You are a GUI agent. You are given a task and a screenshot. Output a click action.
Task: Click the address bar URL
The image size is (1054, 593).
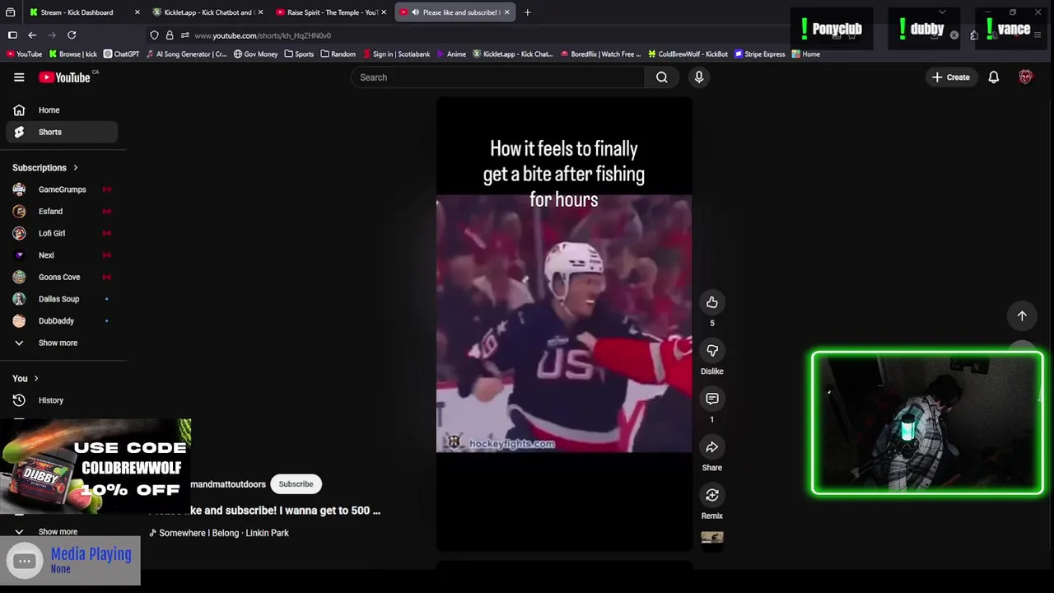(x=263, y=35)
